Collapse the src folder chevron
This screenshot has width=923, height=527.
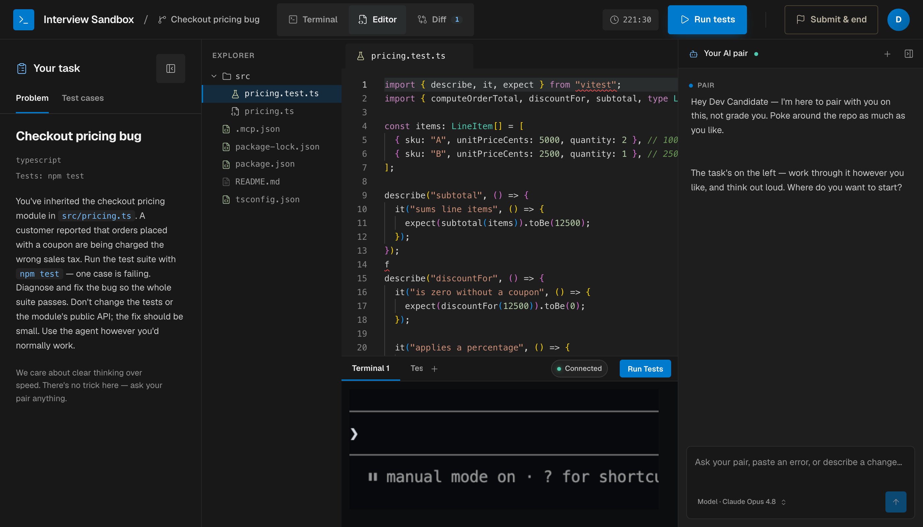pyautogui.click(x=214, y=76)
